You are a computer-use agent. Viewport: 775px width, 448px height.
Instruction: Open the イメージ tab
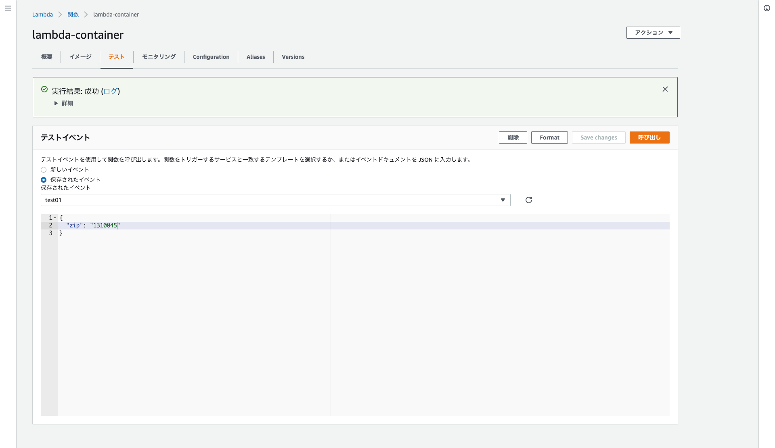pos(80,57)
